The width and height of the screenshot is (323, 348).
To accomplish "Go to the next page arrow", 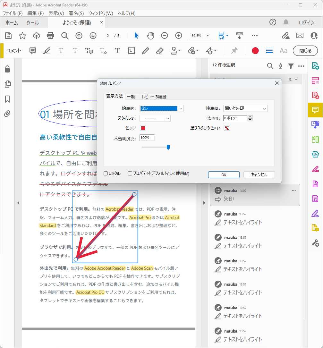I will [93, 36].
